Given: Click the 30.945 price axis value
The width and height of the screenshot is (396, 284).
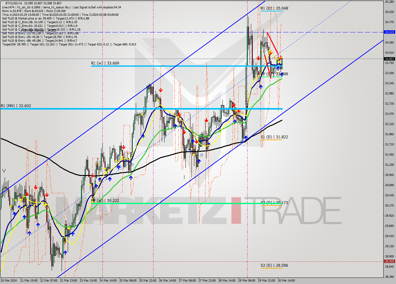Looking at the screenshot, I should coord(389,175).
